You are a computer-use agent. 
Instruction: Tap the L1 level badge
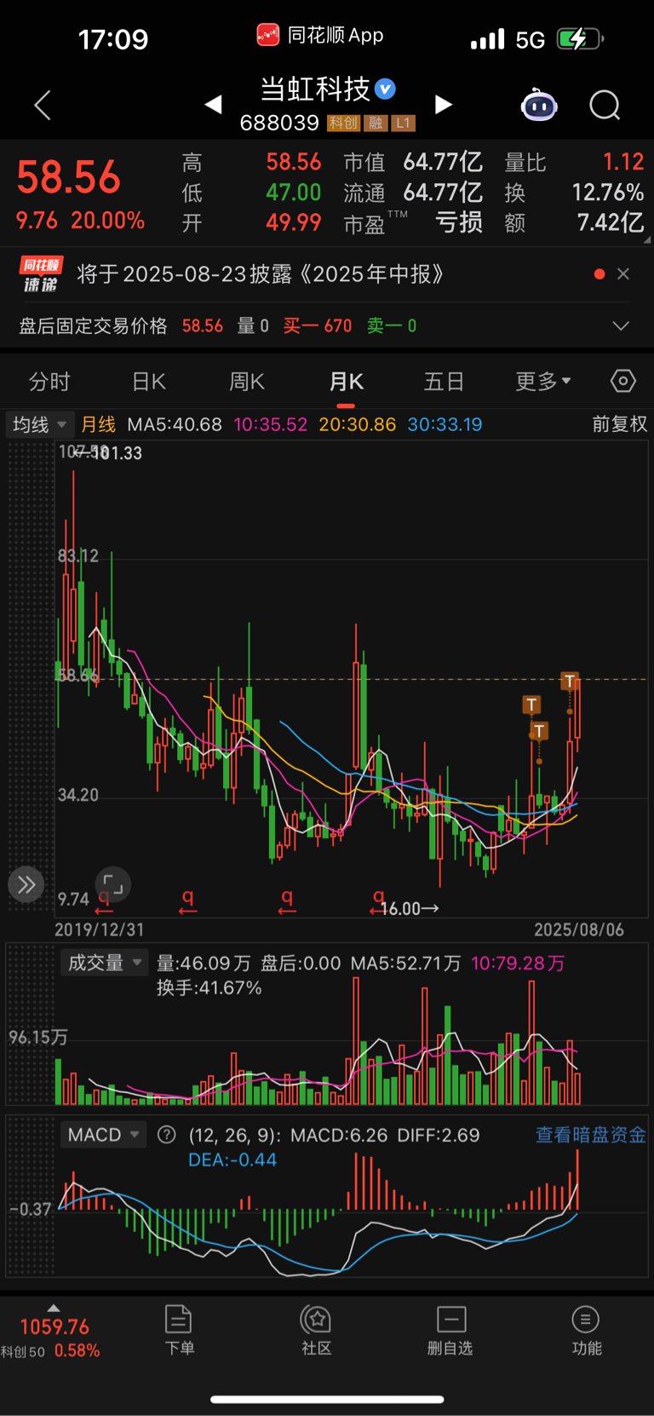click(x=404, y=124)
